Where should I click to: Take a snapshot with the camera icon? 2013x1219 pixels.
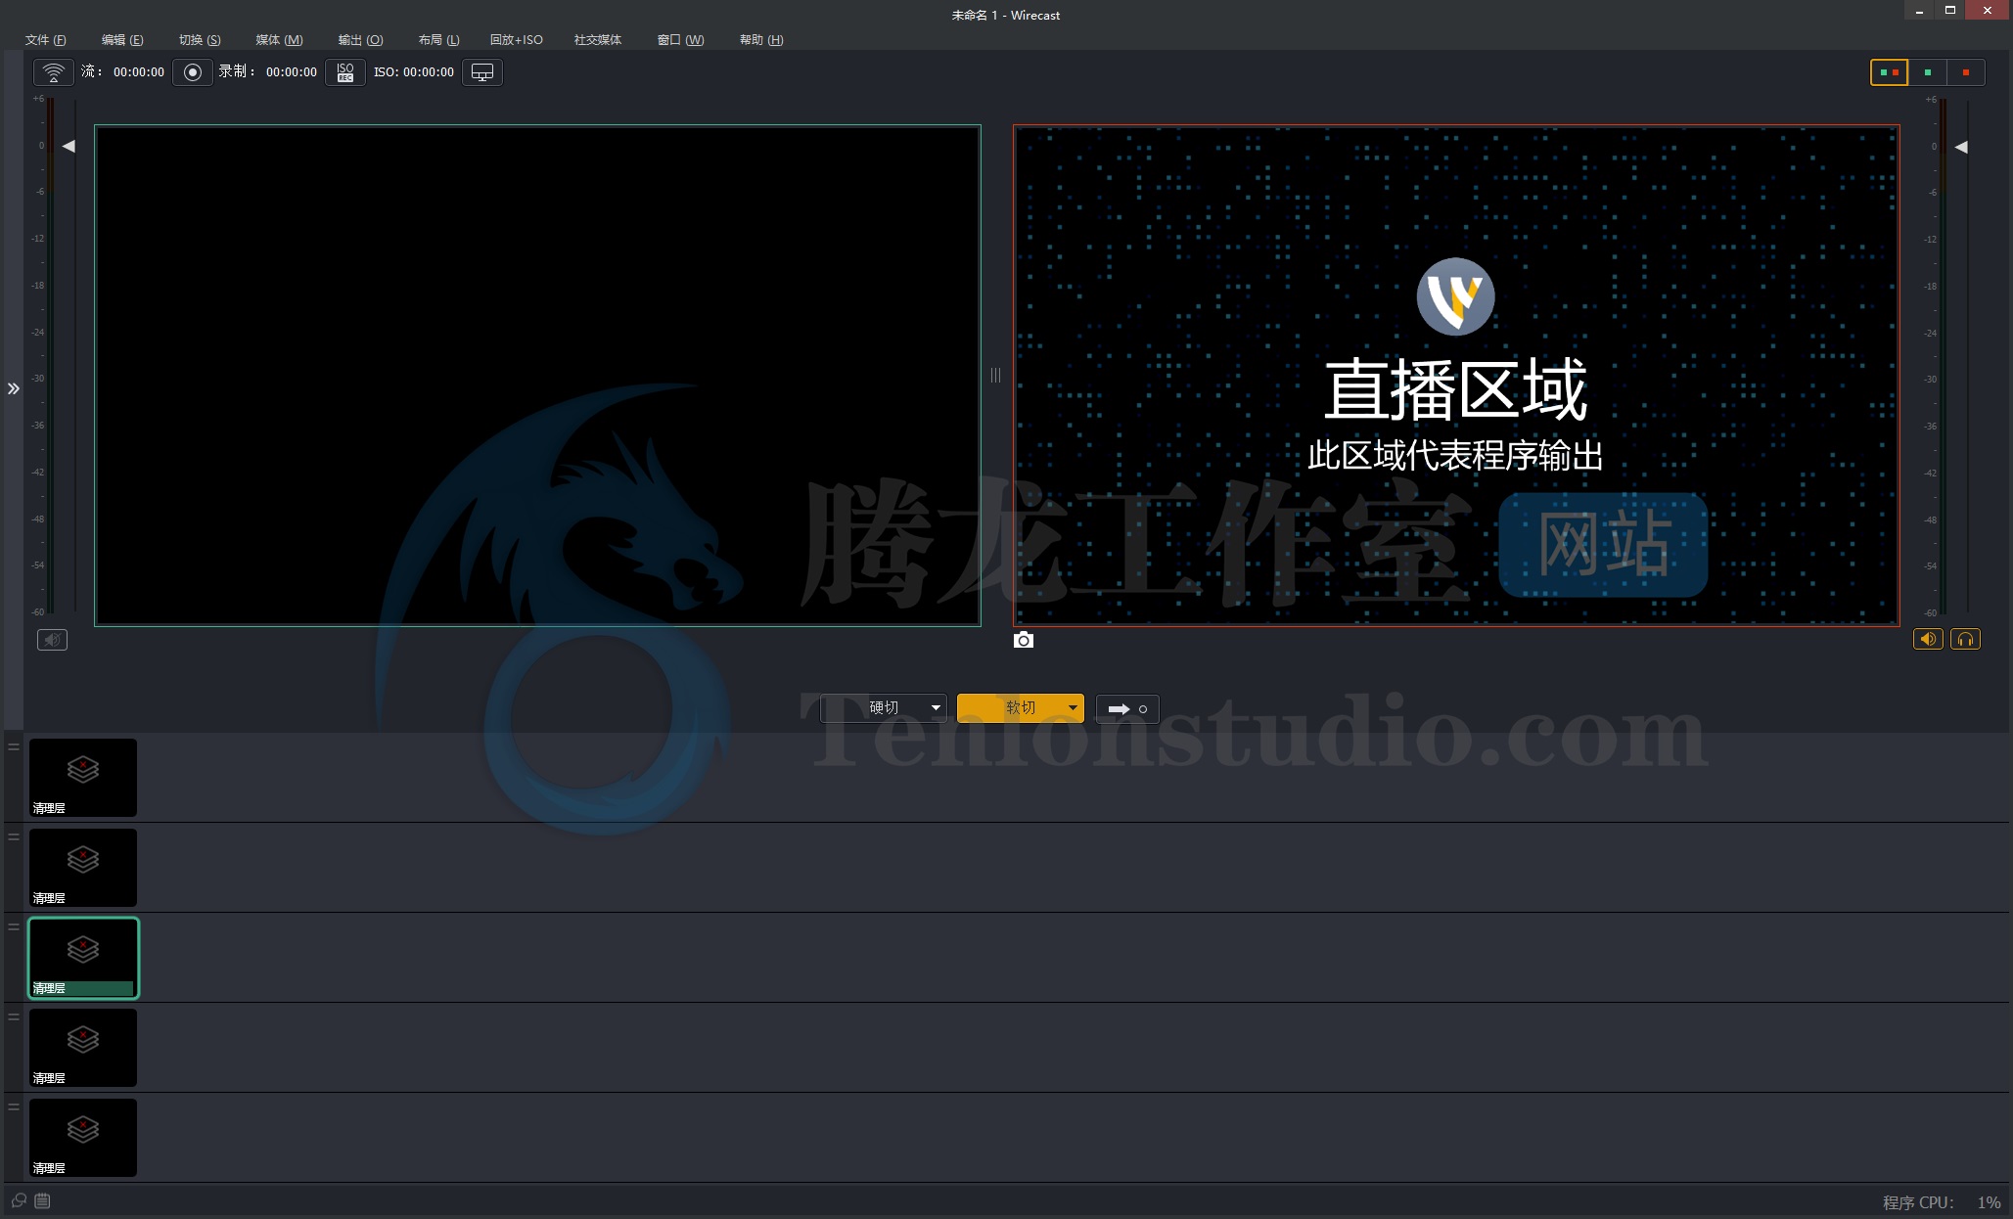[1024, 640]
